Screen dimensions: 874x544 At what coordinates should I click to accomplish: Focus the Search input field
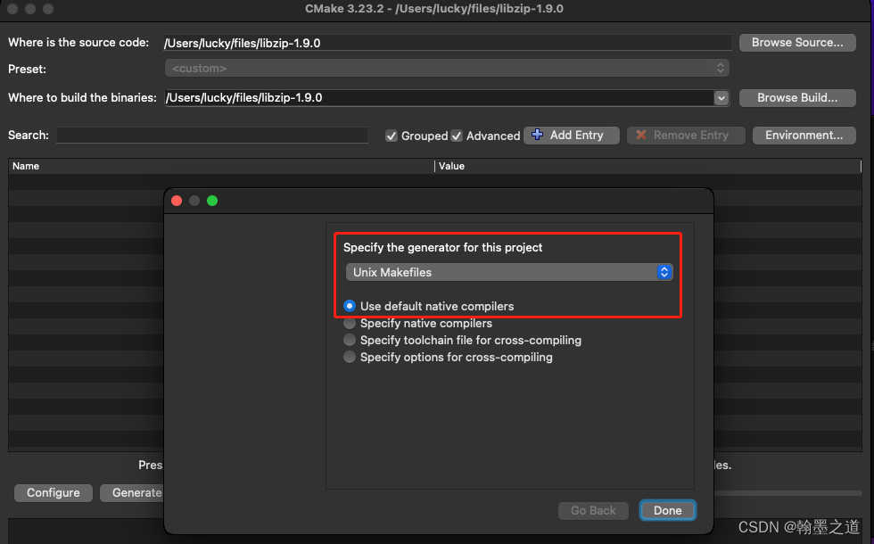coord(212,136)
